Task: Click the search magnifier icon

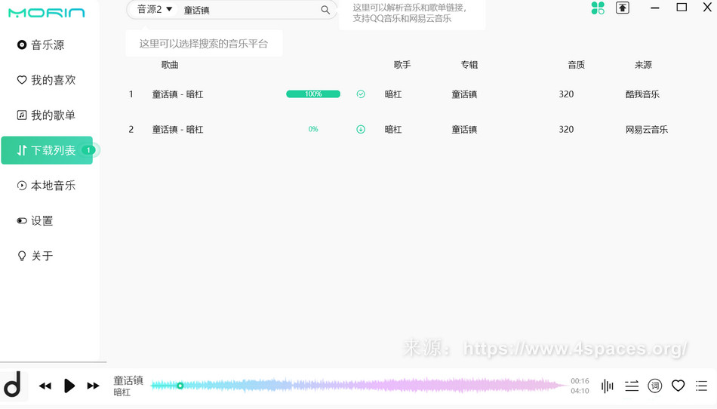Action: coord(325,10)
